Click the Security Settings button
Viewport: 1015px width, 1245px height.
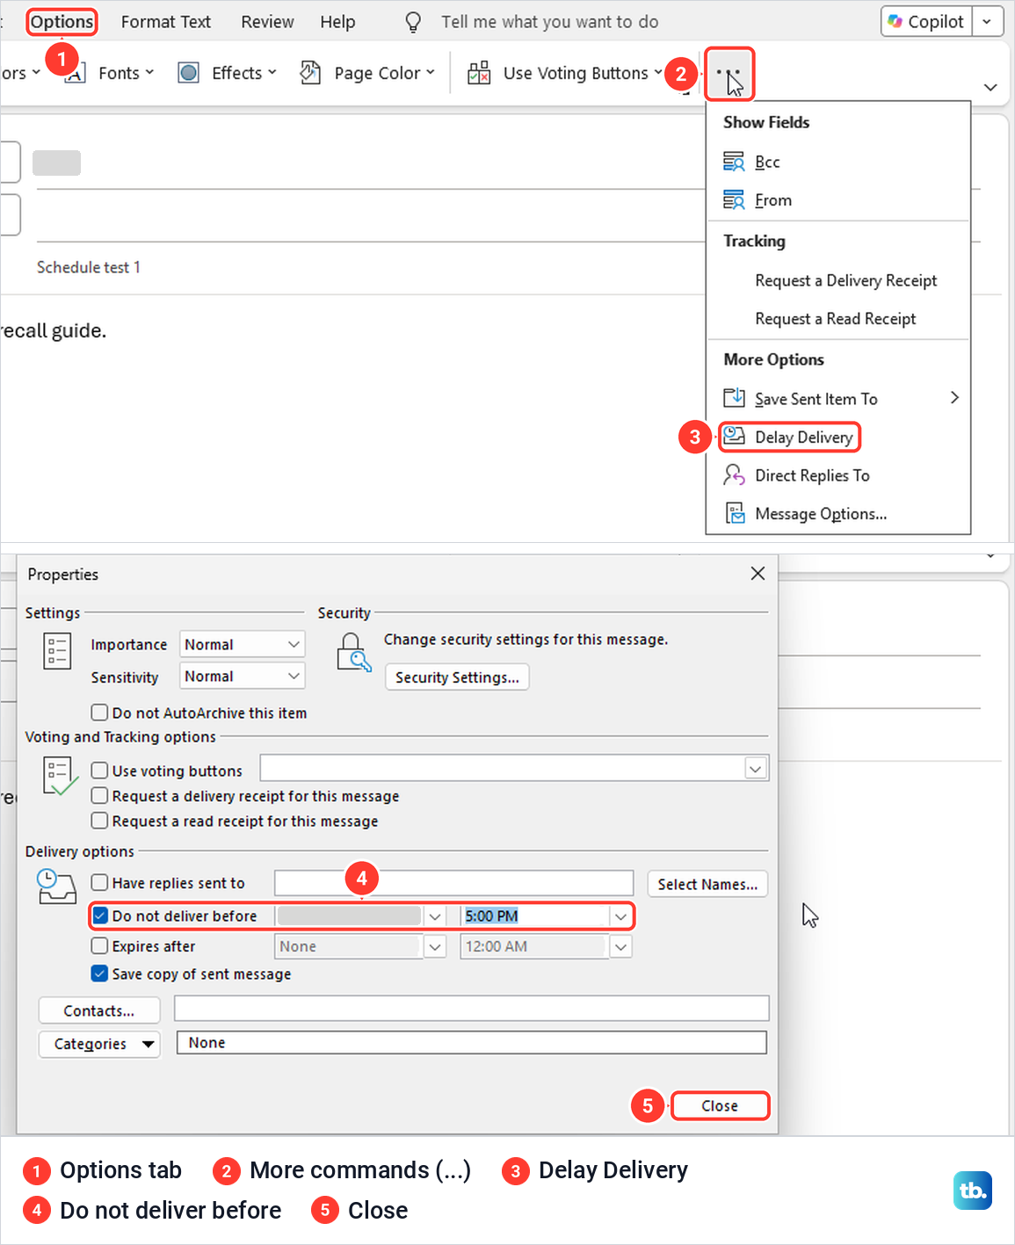pos(457,677)
